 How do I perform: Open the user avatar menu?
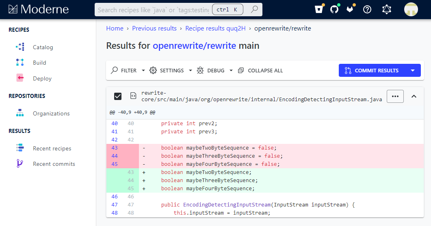tap(411, 10)
